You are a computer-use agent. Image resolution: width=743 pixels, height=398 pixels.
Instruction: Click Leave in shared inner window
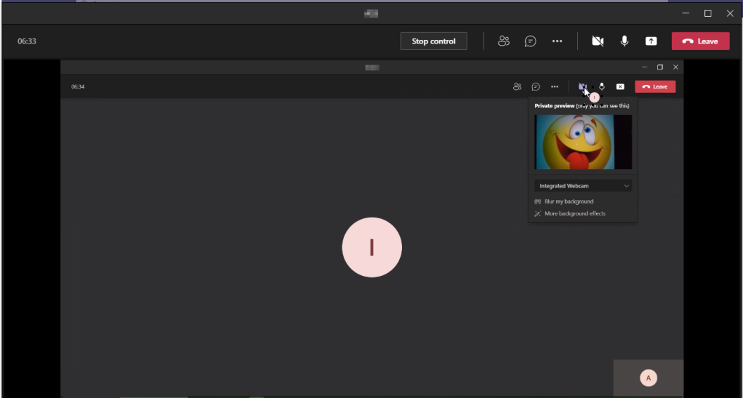[655, 86]
